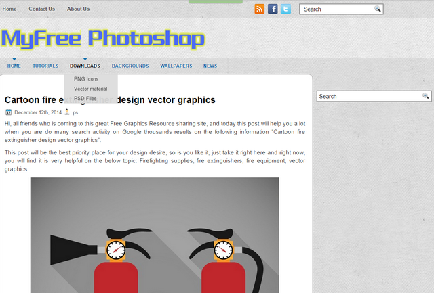434x293 pixels.
Task: Open the Twitter icon link
Action: (285, 9)
